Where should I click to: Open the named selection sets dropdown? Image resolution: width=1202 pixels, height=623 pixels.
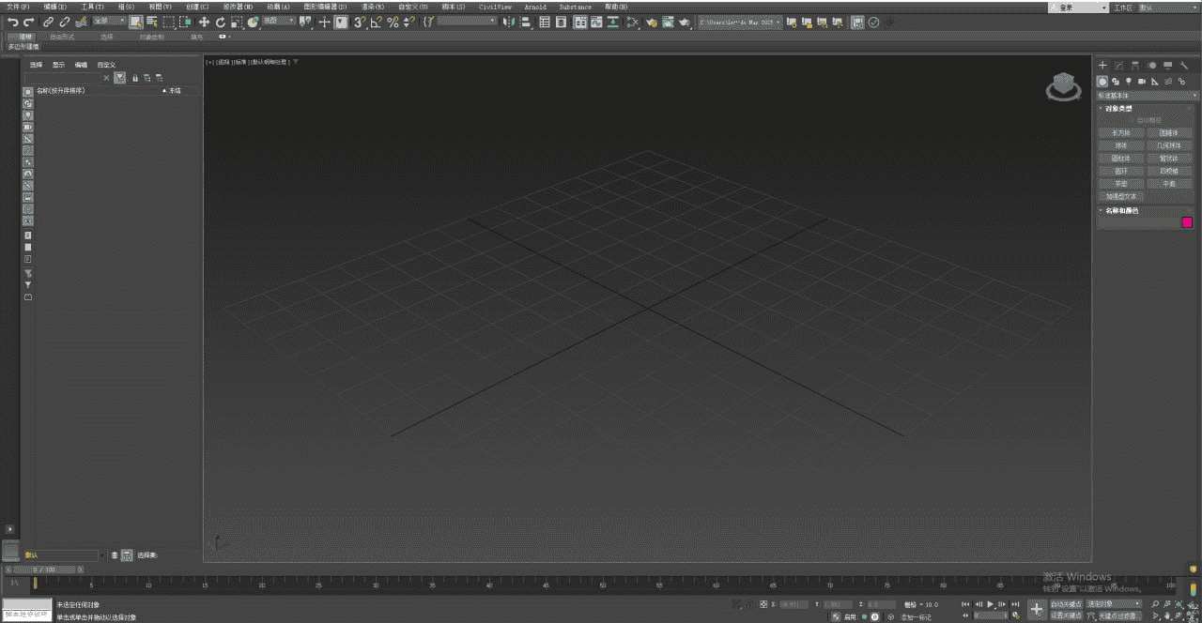[467, 21]
